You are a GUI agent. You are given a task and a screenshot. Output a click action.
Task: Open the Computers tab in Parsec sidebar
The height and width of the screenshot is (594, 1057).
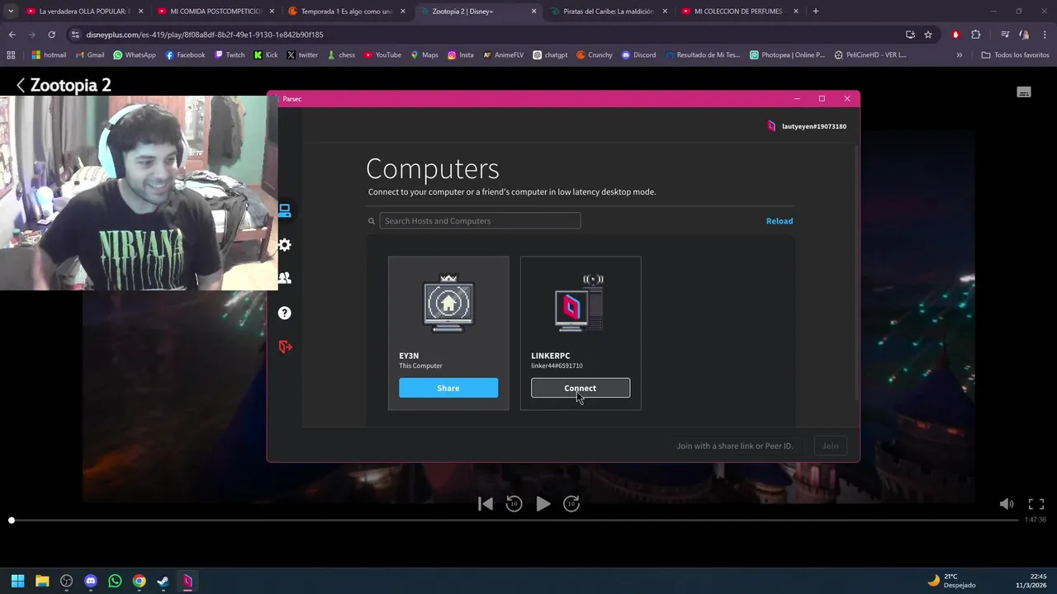(284, 211)
